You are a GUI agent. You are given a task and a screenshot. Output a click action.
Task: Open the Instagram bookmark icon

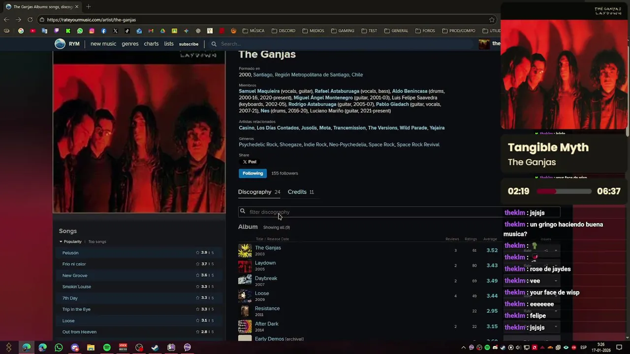click(x=92, y=30)
